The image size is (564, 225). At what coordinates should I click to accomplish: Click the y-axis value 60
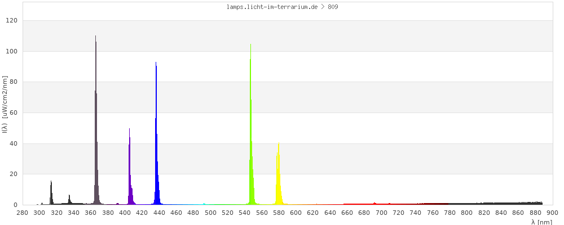click(x=14, y=112)
